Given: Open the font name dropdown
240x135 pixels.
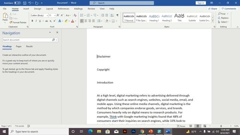Looking at the screenshot, I should click(x=47, y=15).
